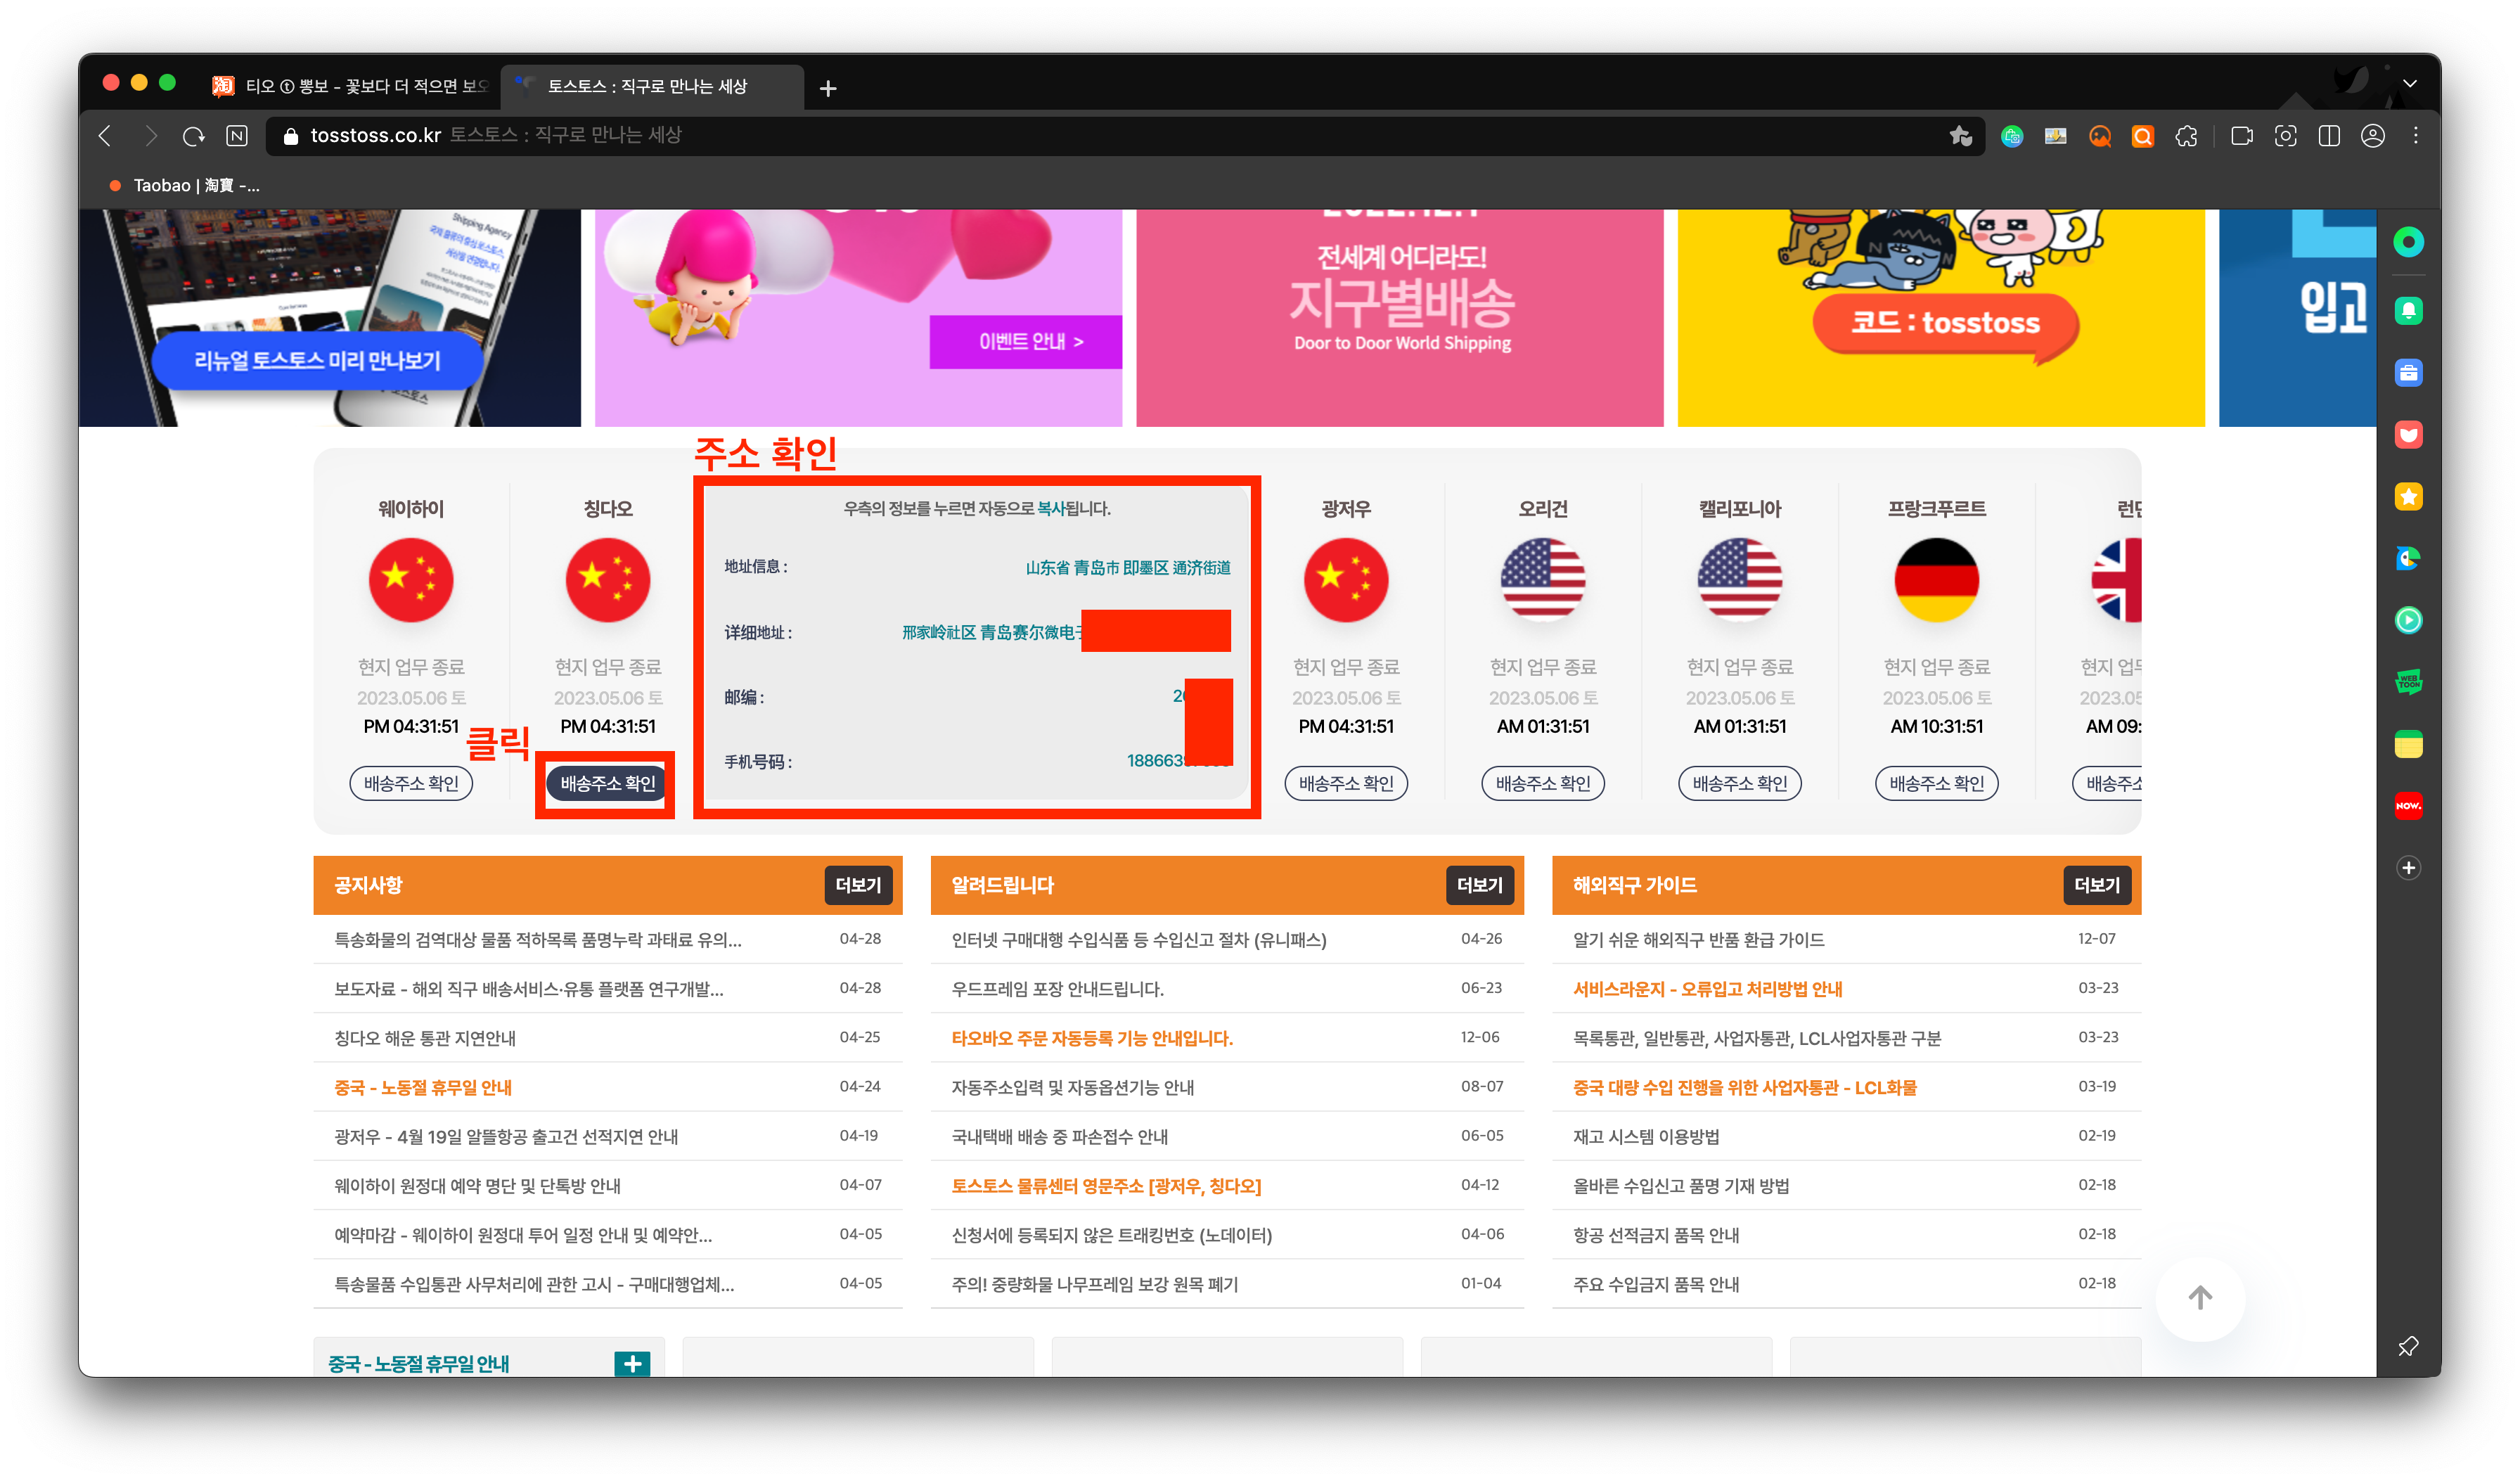Open 토스토스 물류센터 영문주소 link

click(x=1106, y=1185)
